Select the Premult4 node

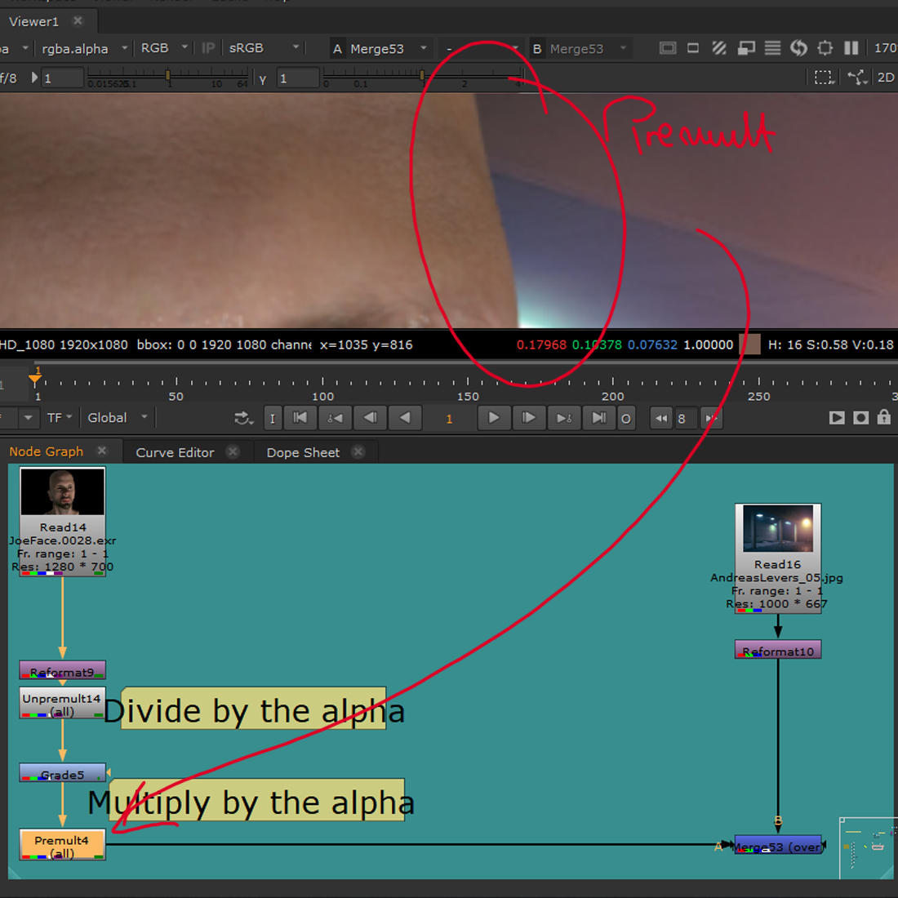pyautogui.click(x=62, y=845)
